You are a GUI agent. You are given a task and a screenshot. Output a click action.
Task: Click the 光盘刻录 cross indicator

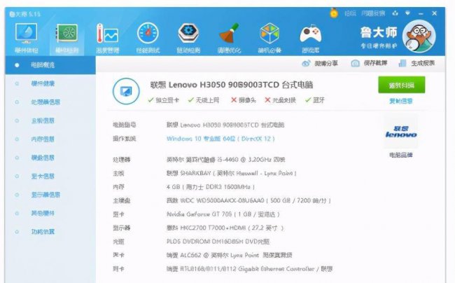(x=280, y=100)
